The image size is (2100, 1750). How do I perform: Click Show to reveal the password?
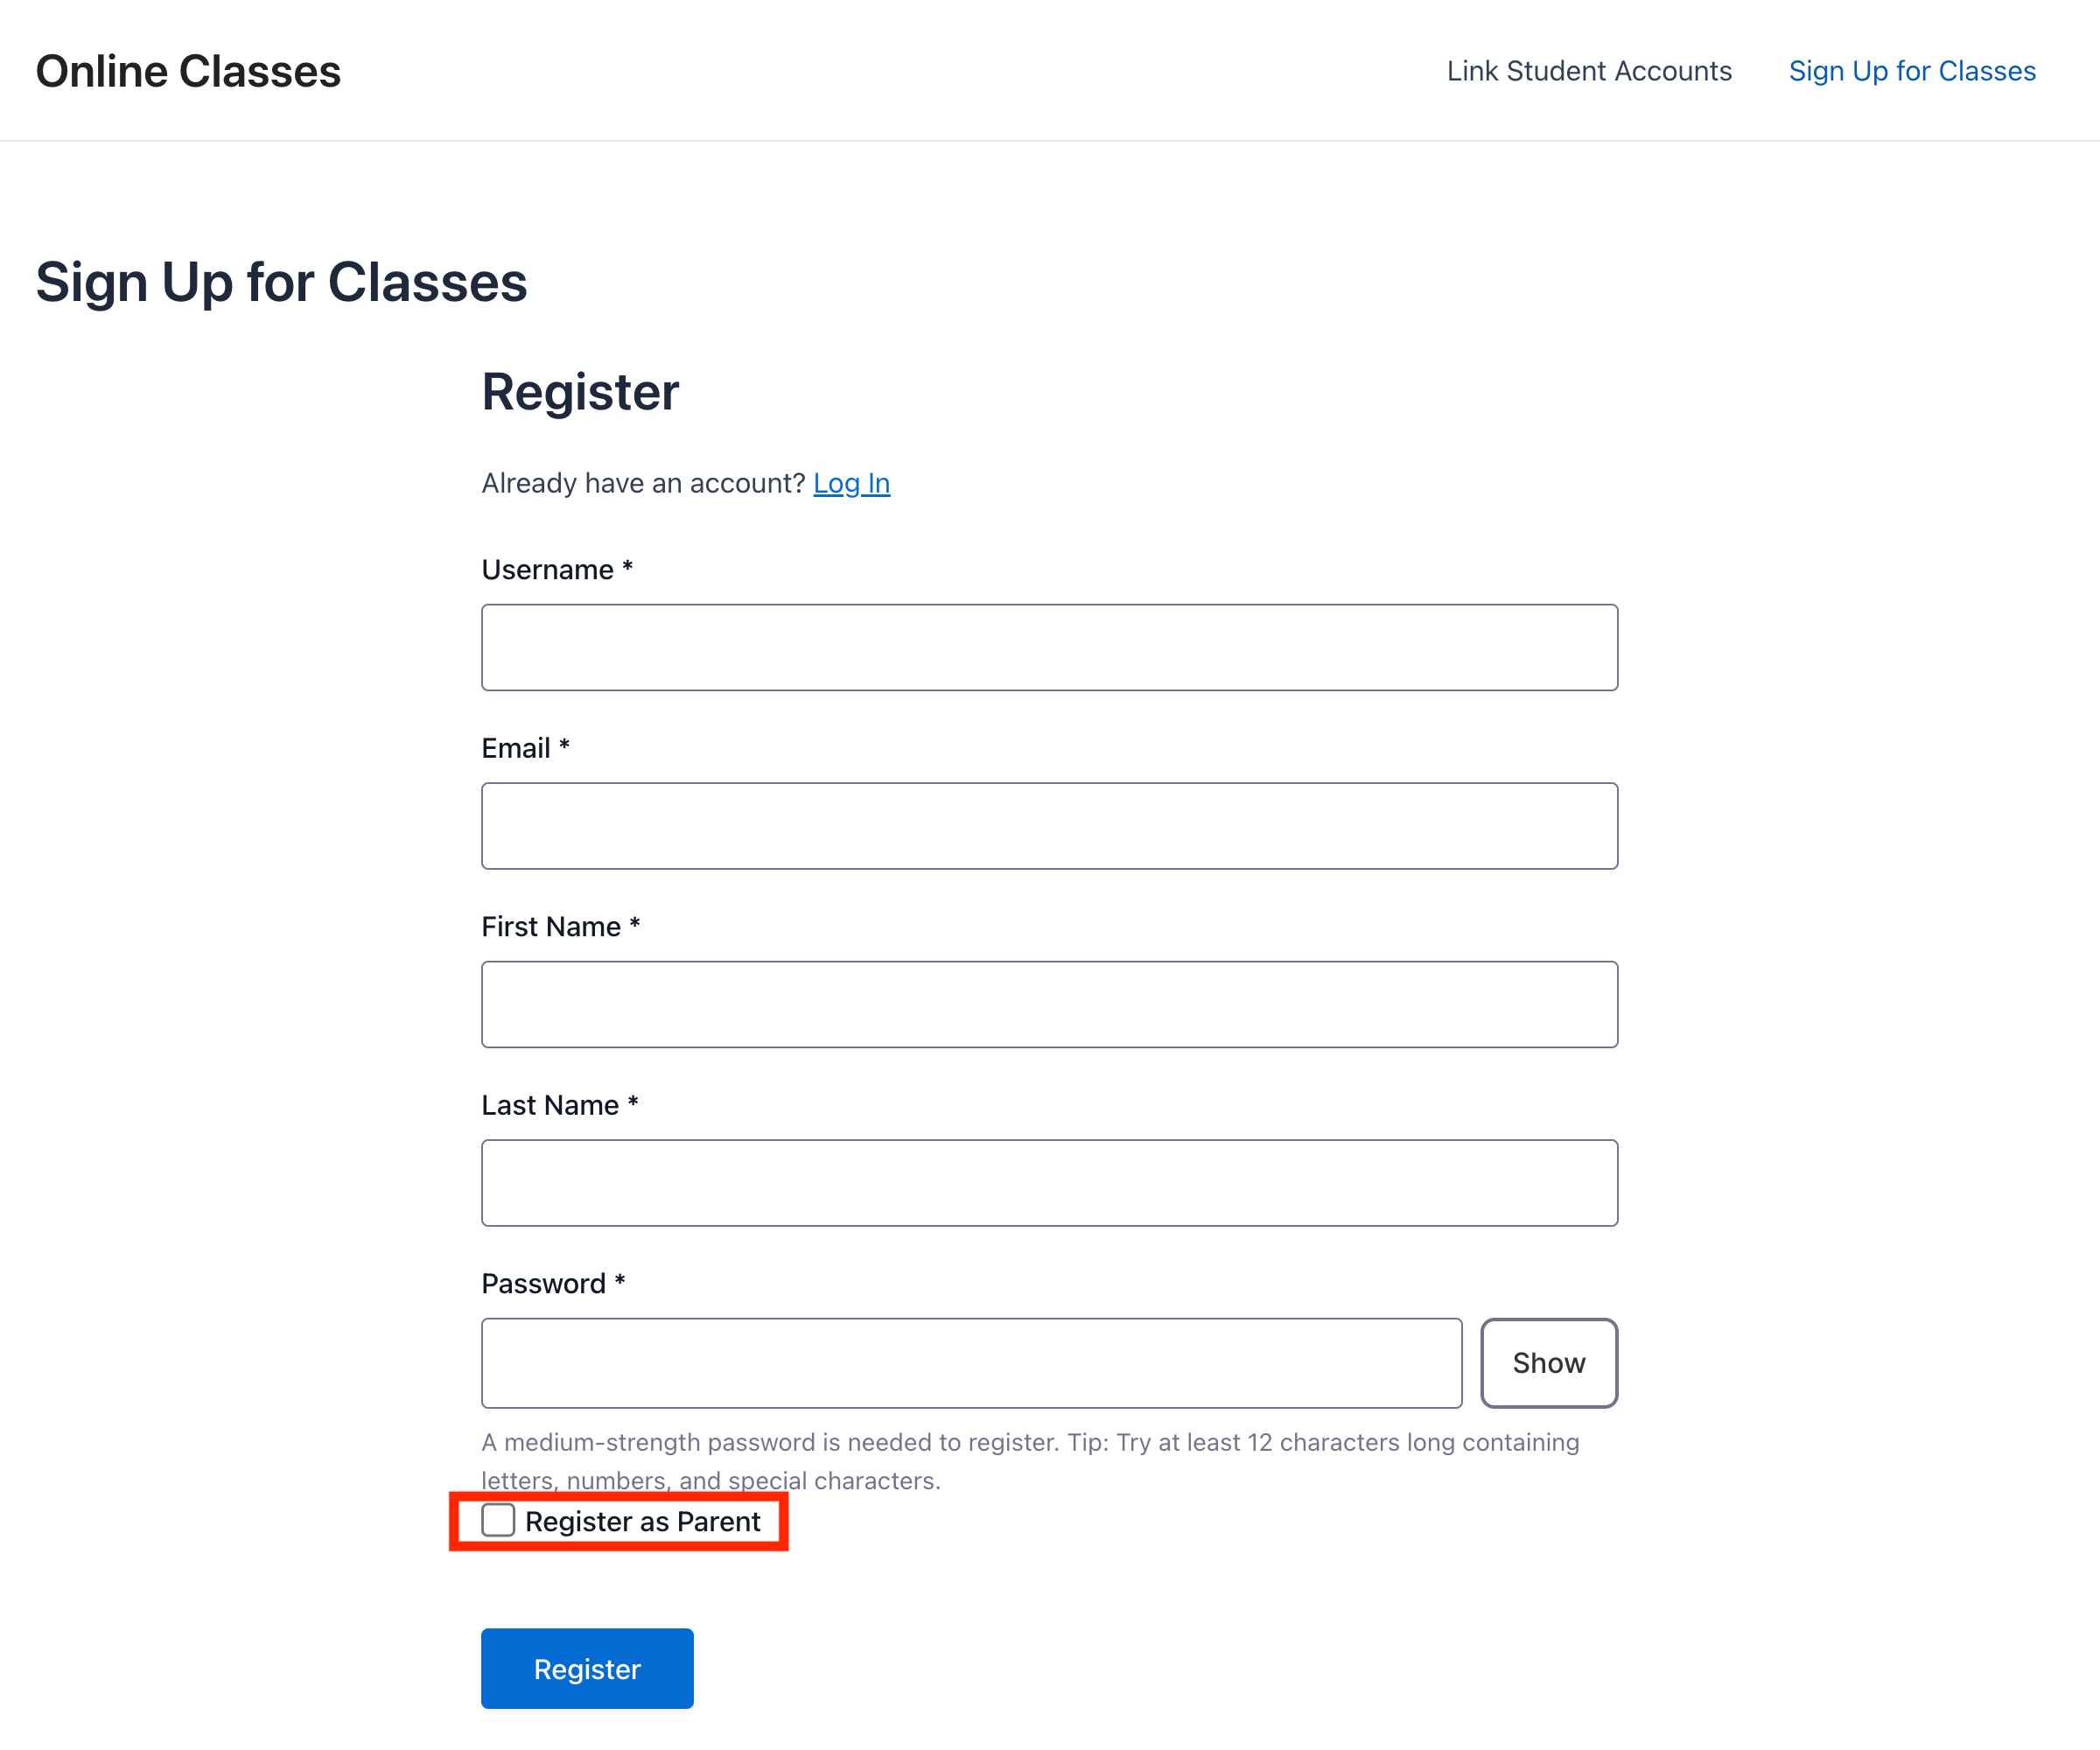click(1548, 1362)
